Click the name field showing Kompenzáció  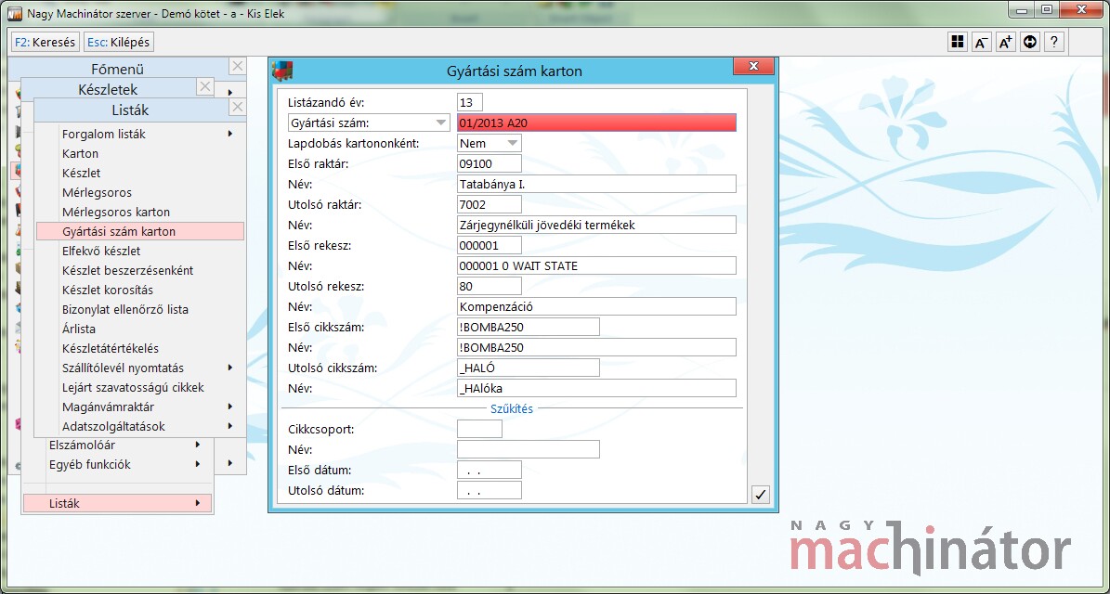coord(596,307)
